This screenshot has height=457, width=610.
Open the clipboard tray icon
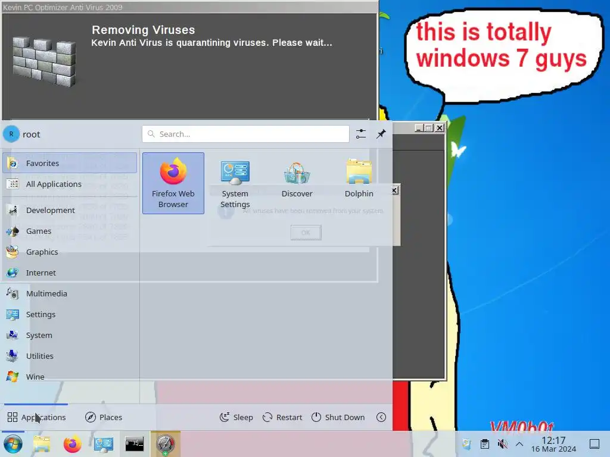[x=485, y=444]
